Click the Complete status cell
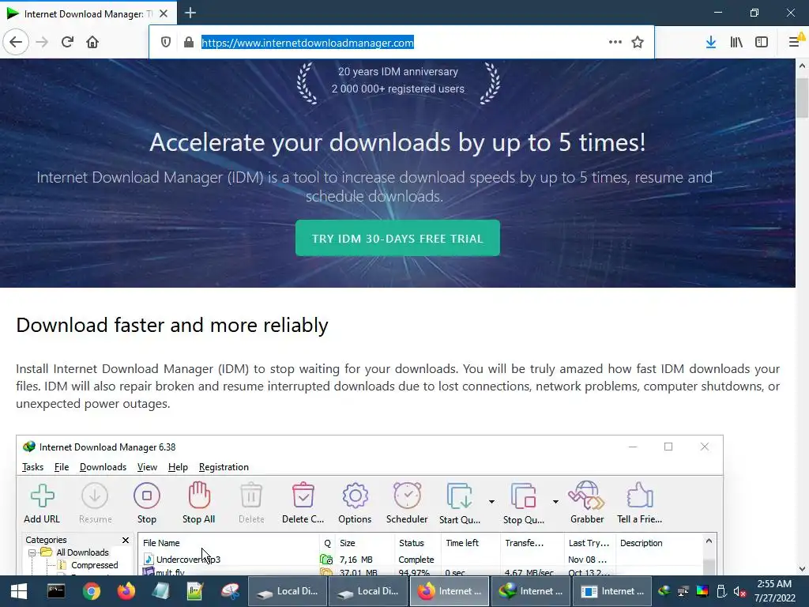The width and height of the screenshot is (809, 607). [416, 560]
